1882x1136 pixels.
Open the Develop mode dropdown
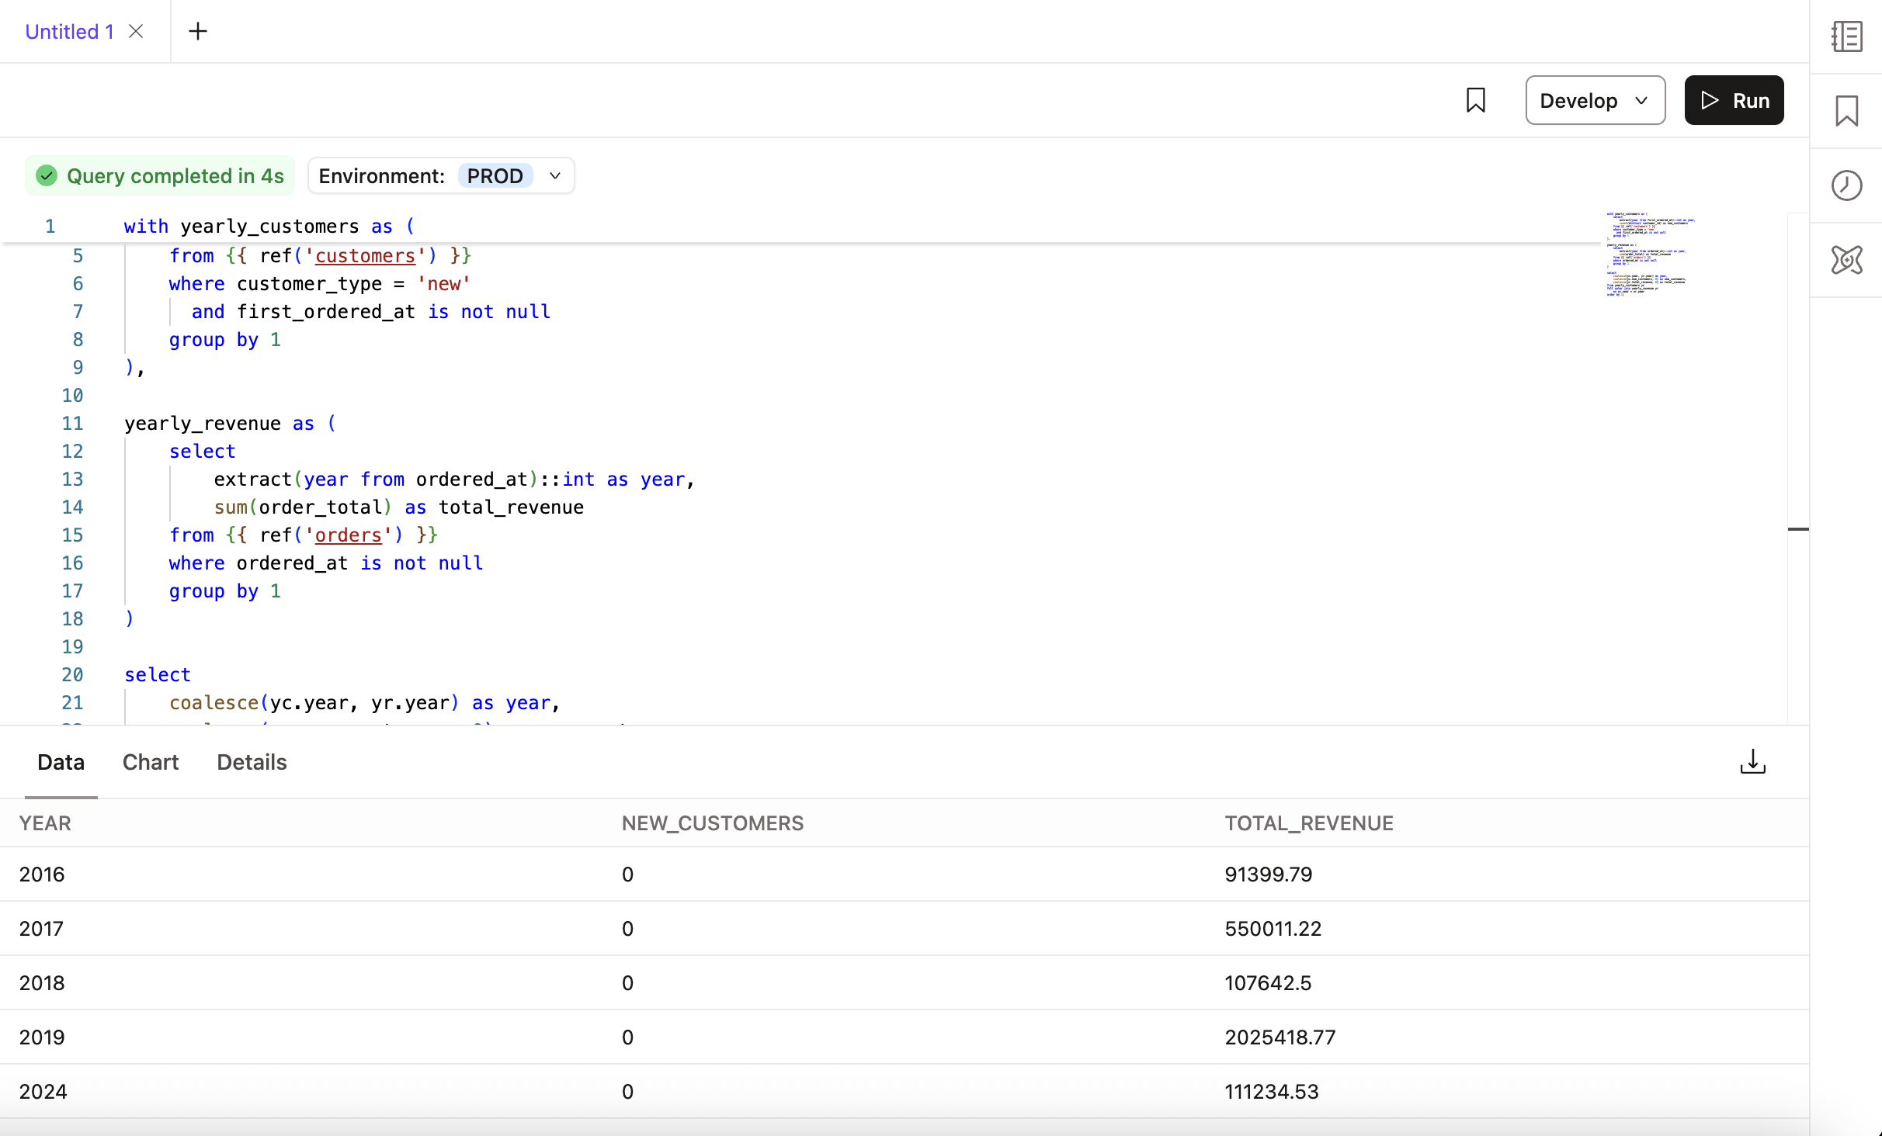tap(1594, 101)
